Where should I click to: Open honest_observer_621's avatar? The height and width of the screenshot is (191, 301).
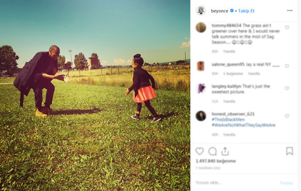(201, 116)
